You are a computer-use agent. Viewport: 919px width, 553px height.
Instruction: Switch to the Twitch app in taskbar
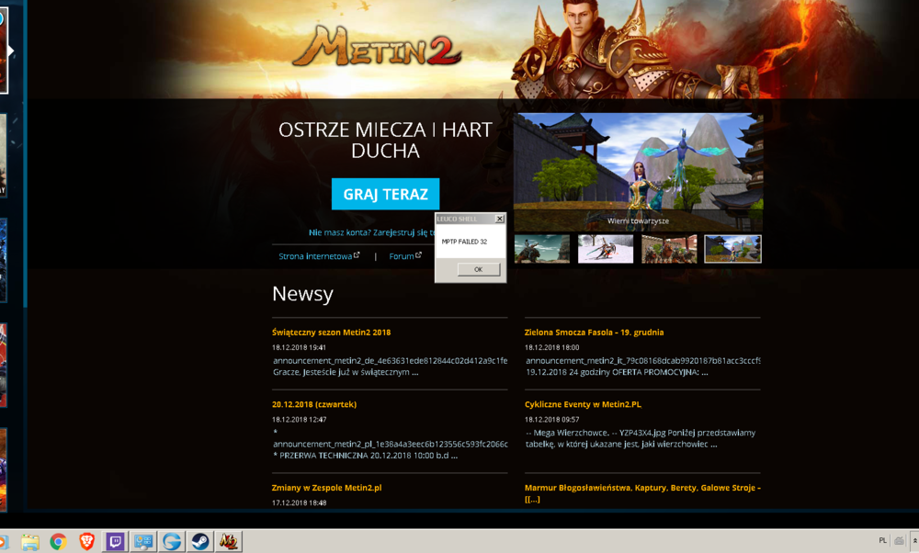click(x=115, y=542)
